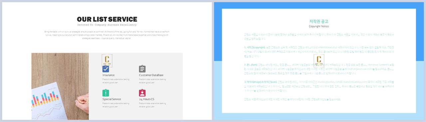Click the red 24 Hours CS badge icon
This screenshot has height=122, width=426.
(x=142, y=93)
